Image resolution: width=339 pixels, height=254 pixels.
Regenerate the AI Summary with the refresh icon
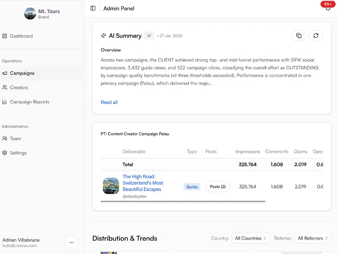(316, 36)
